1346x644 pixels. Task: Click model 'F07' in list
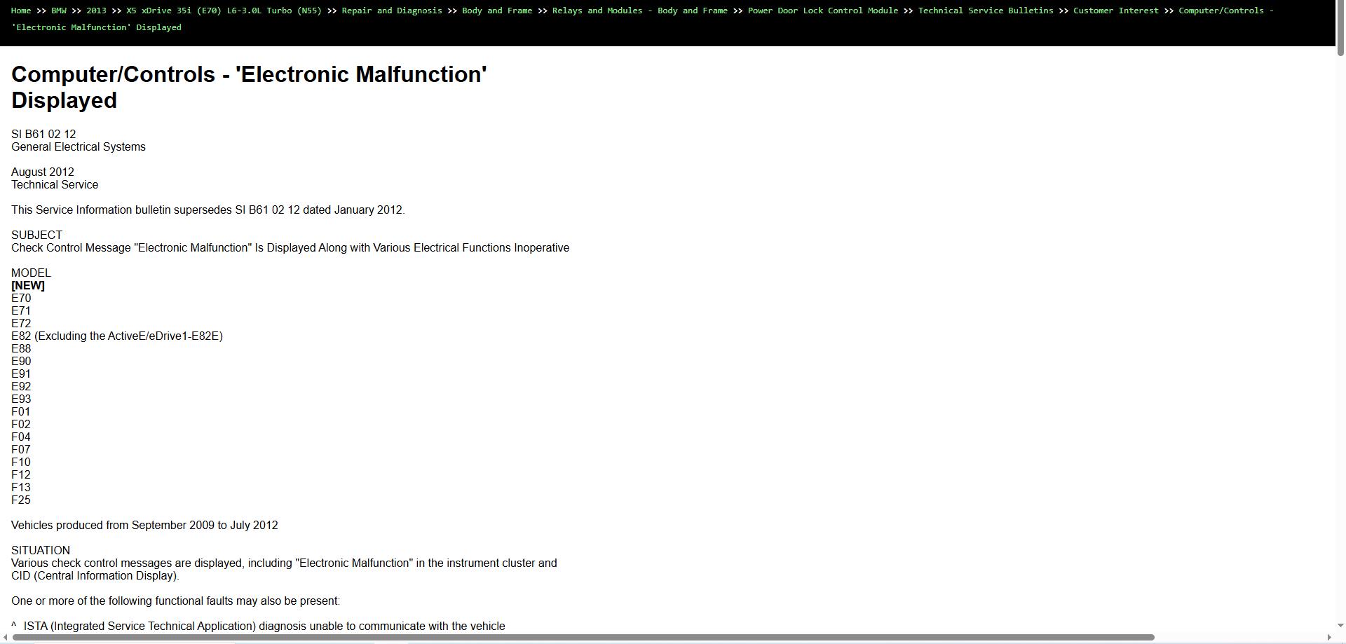coord(21,449)
